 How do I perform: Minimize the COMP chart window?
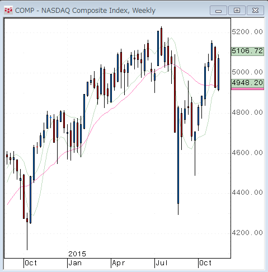(218, 10)
